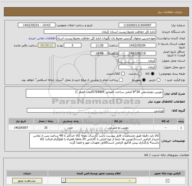The height and width of the screenshot is (186, 192).
Task: Click the price validity time 14:00
Action: (x=99, y=53)
